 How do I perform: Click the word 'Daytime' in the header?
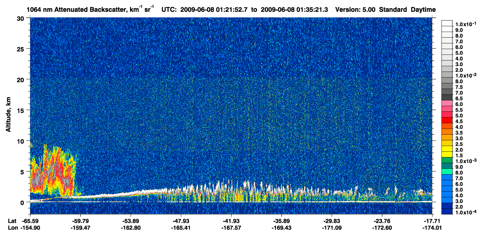tap(423, 10)
